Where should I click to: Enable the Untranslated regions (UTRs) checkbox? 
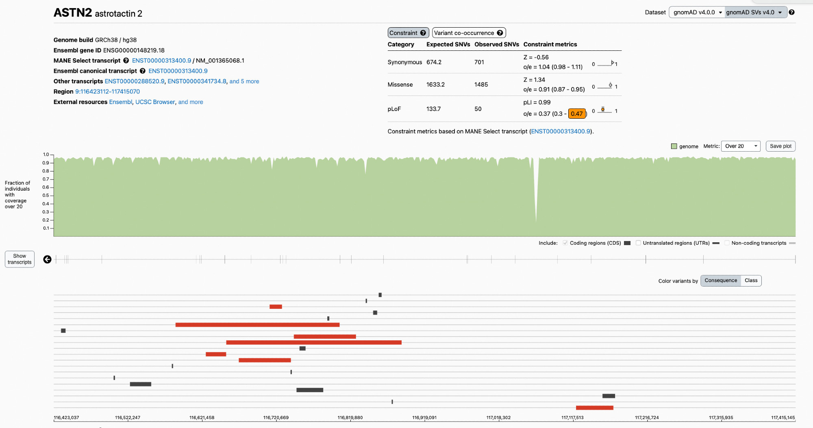[x=638, y=243]
